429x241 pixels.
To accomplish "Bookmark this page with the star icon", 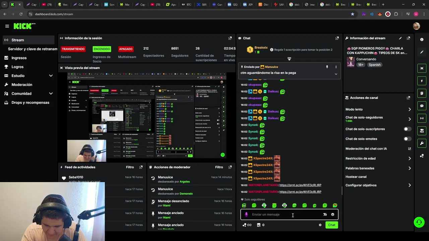I will coord(352,14).
